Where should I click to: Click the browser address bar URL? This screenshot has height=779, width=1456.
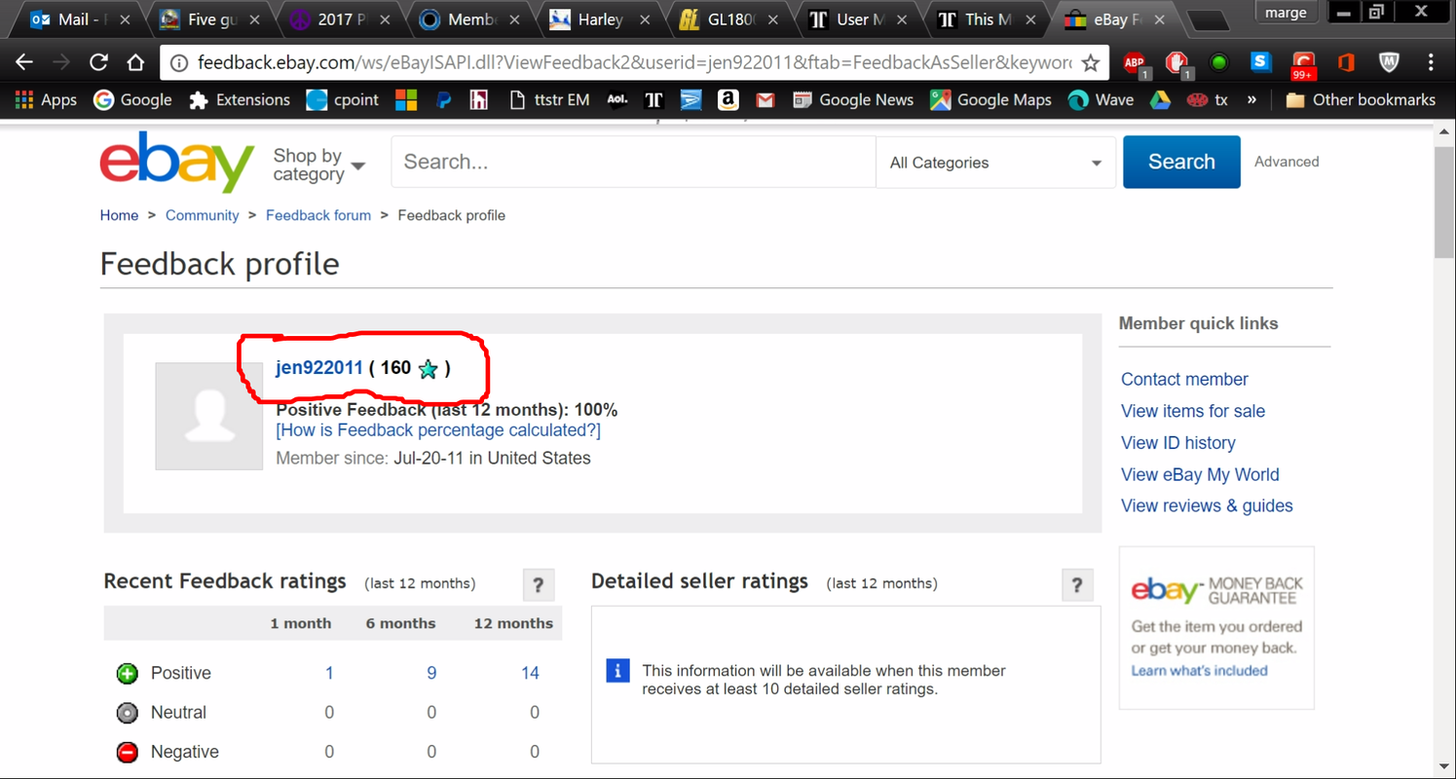click(x=634, y=63)
